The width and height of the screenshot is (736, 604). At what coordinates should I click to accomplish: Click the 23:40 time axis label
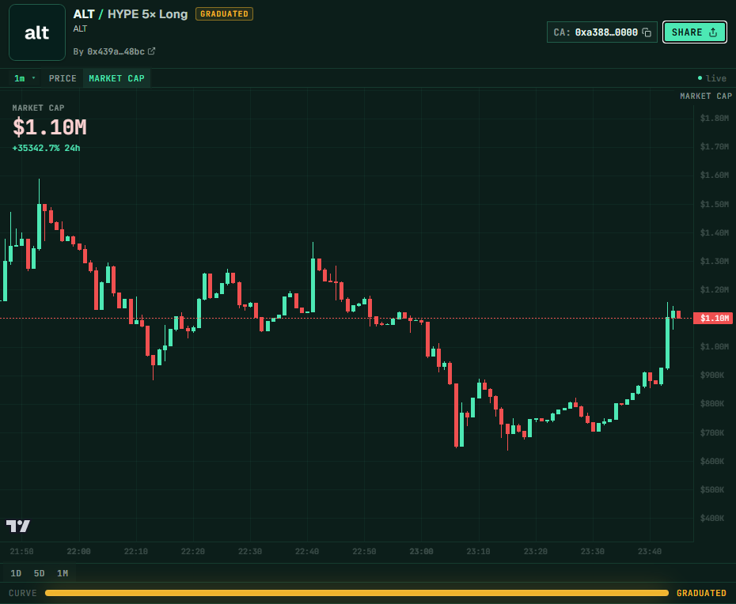click(x=650, y=552)
